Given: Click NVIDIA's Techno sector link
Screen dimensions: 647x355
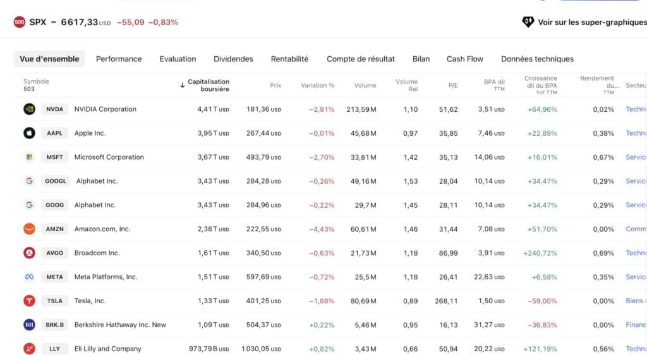Looking at the screenshot, I should 636,109.
